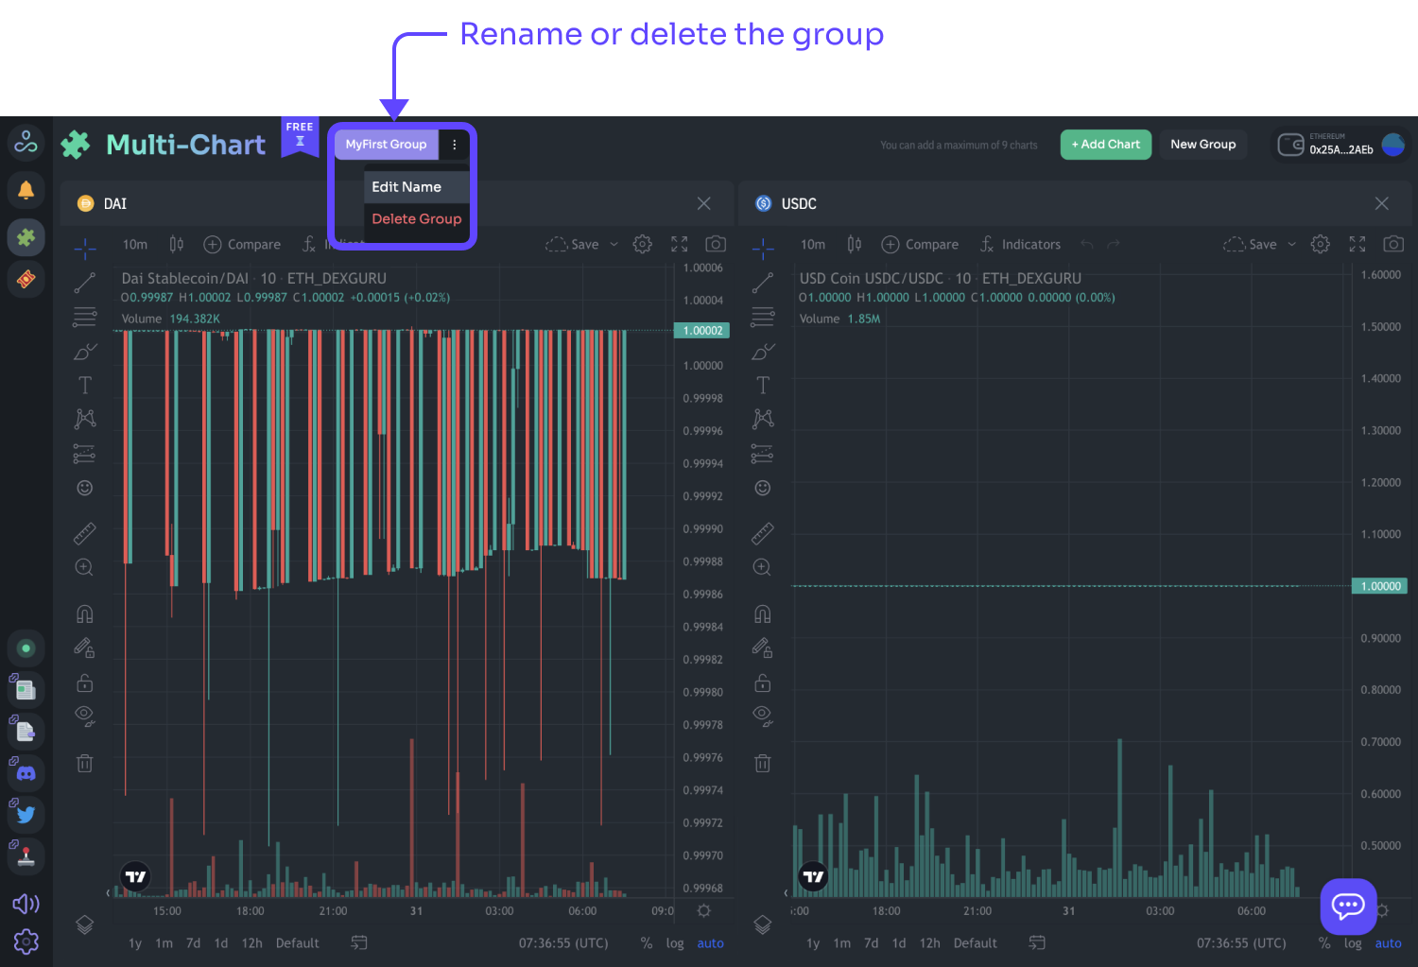
Task: Choose Edit Name from group menu
Action: pos(406,187)
